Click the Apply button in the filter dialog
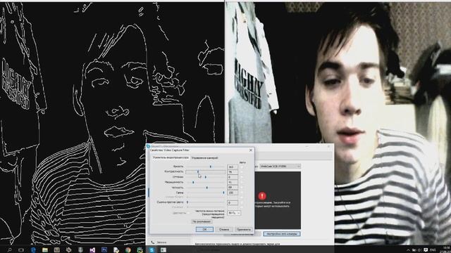451x253 pixels. (244, 230)
